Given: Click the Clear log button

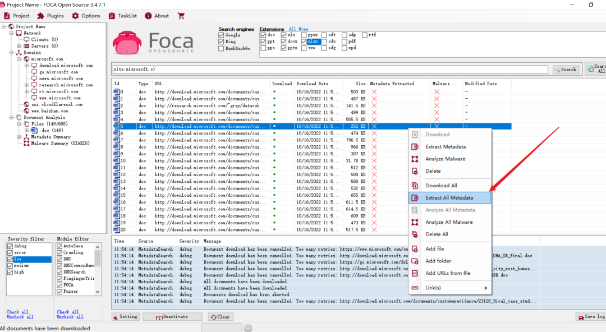Looking at the screenshot, I should point(220,316).
